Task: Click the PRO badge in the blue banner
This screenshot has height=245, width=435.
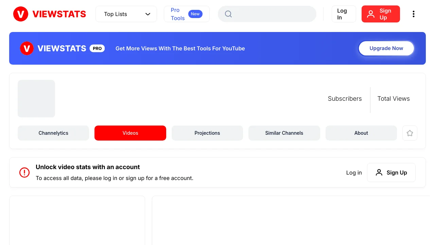Action: coord(97,48)
